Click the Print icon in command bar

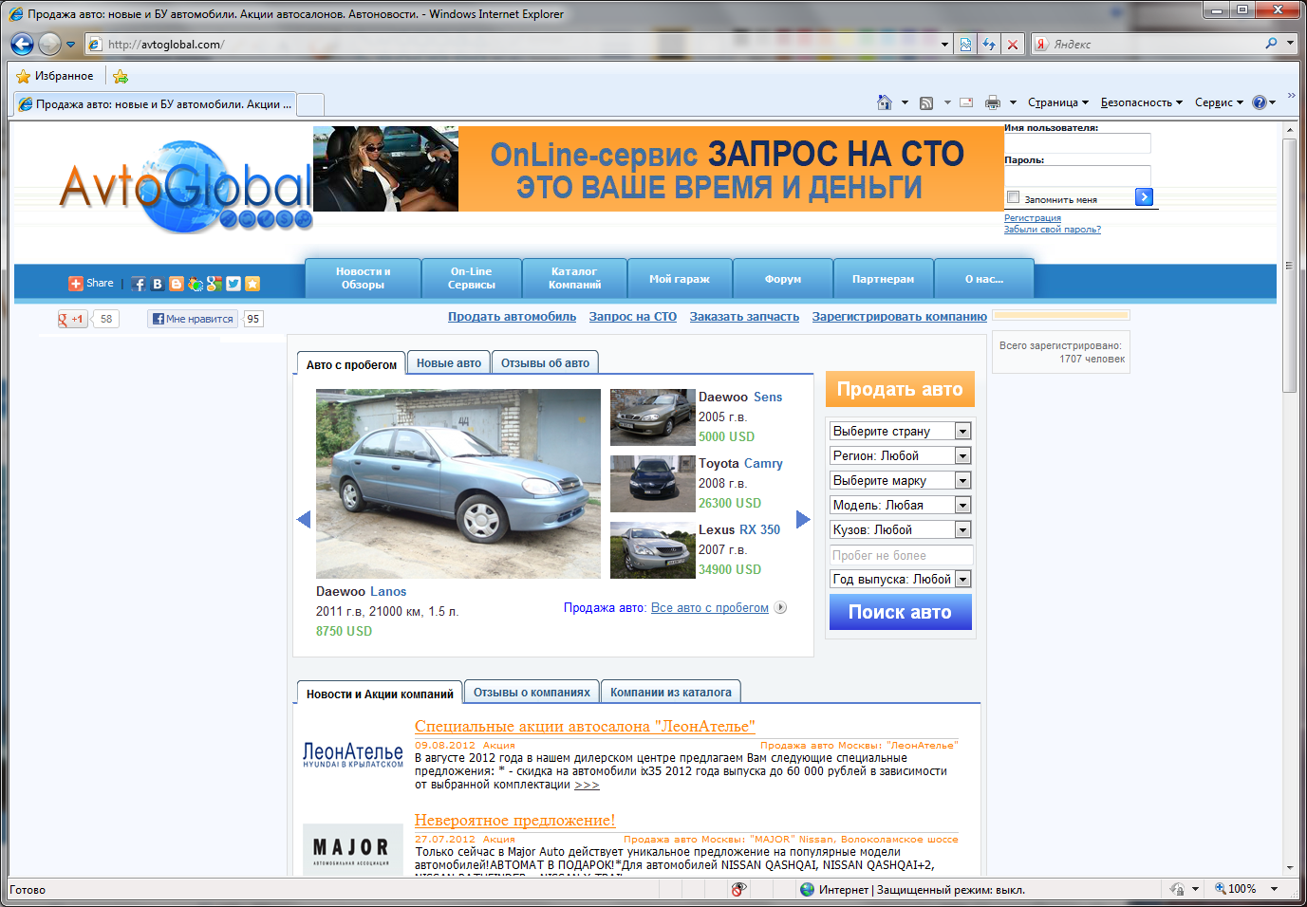993,102
